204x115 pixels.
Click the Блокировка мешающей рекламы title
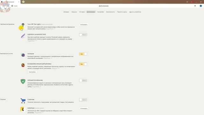click(x=40, y=64)
